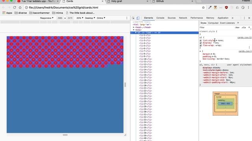Open the Online throttling dropdown
The image size is (252, 141).
click(101, 18)
